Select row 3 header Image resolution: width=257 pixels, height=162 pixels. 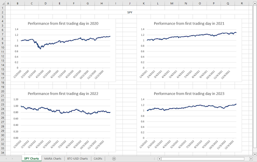click(3, 16)
